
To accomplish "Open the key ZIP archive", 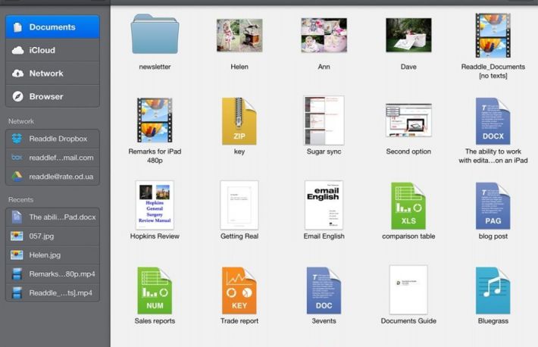I will click(239, 121).
